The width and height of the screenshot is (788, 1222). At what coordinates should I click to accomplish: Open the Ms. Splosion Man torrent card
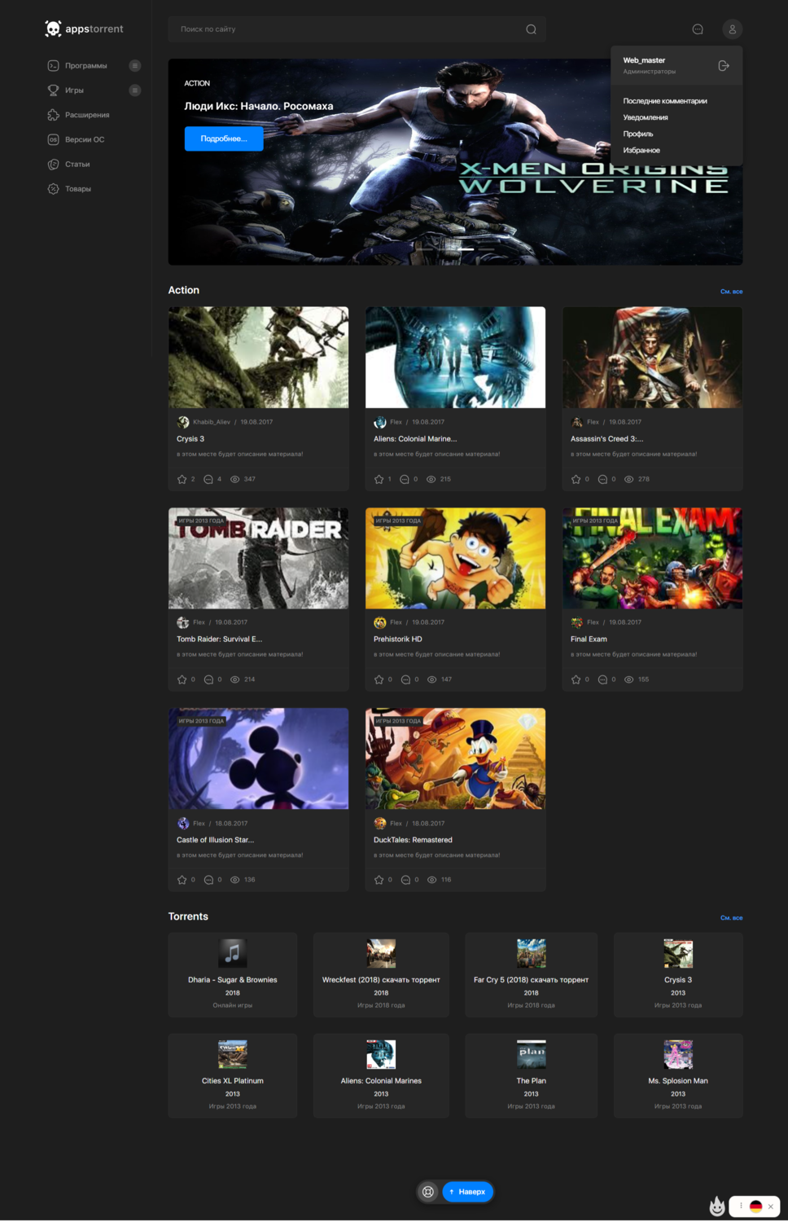[678, 1076]
